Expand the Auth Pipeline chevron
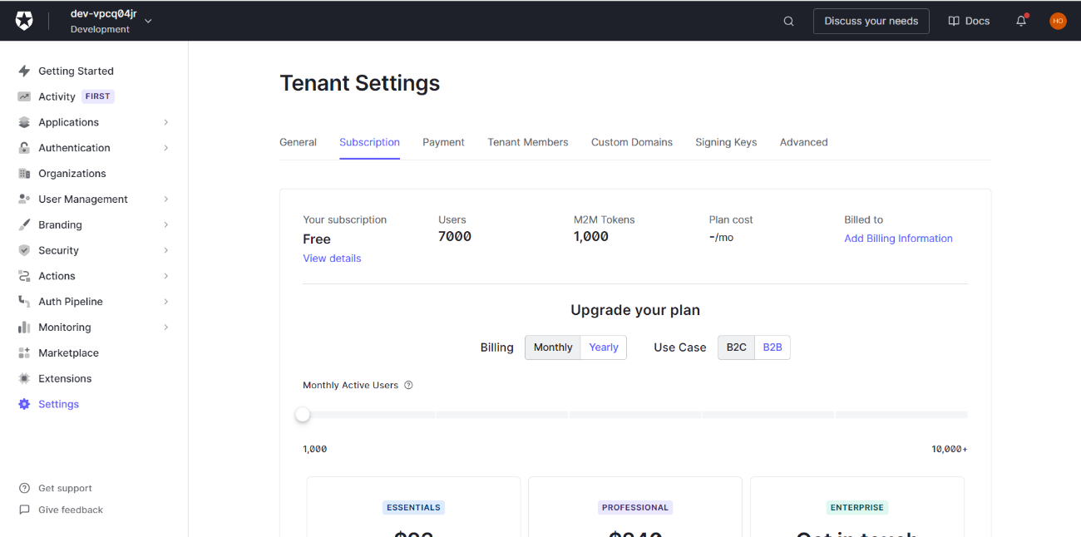The width and height of the screenshot is (1081, 537). [x=166, y=302]
